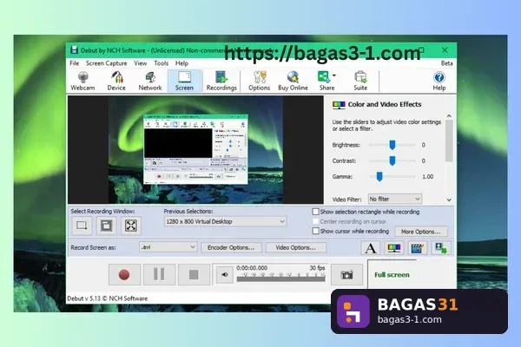Click the screen preview area
The height and width of the screenshot is (347, 521).
pyautogui.click(x=195, y=150)
